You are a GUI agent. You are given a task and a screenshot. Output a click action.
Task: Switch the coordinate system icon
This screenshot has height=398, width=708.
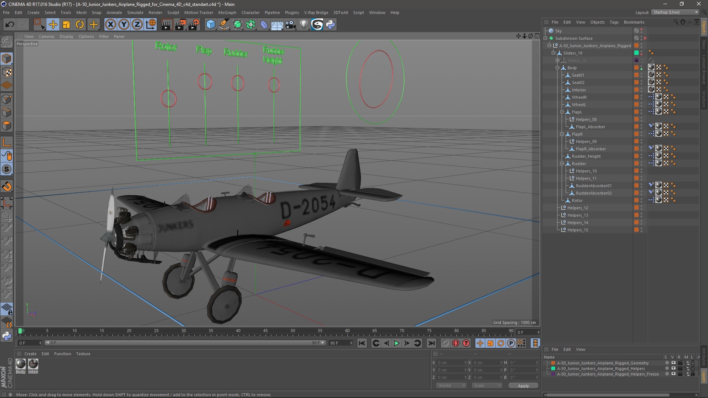[x=151, y=25]
